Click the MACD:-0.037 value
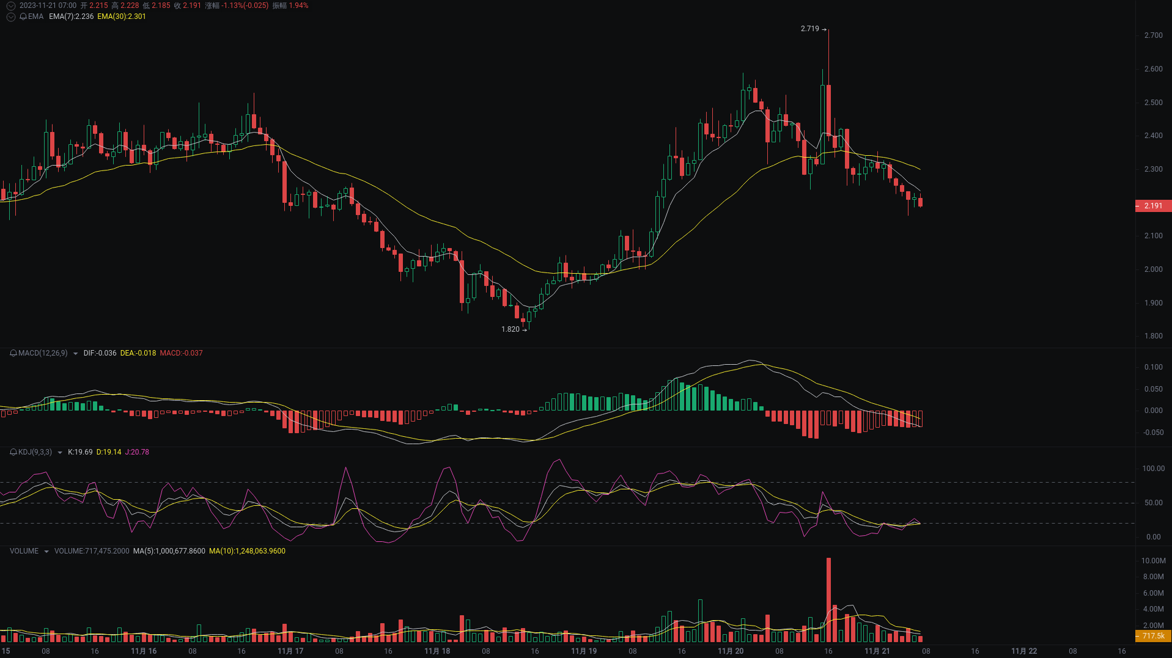Image resolution: width=1172 pixels, height=658 pixels. [181, 353]
